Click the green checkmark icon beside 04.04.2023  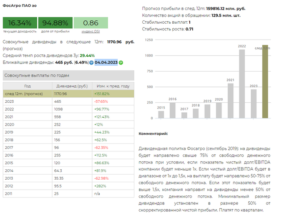pos(121,62)
